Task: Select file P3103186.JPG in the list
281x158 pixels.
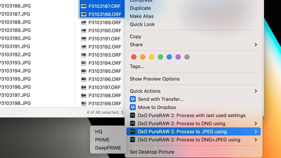Action: pos(15,6)
